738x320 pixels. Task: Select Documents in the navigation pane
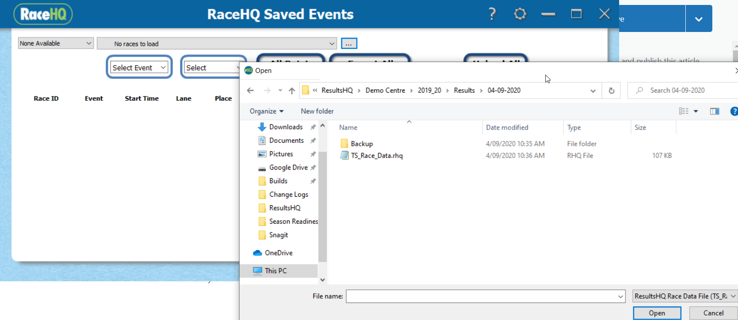[x=286, y=140]
